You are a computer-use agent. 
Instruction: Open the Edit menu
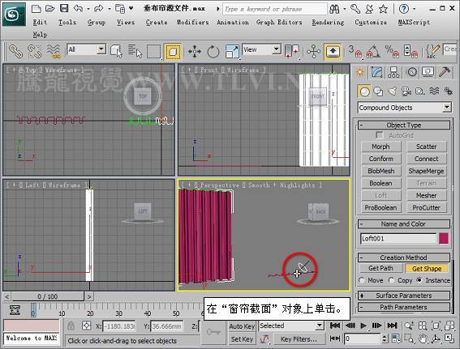(x=40, y=22)
